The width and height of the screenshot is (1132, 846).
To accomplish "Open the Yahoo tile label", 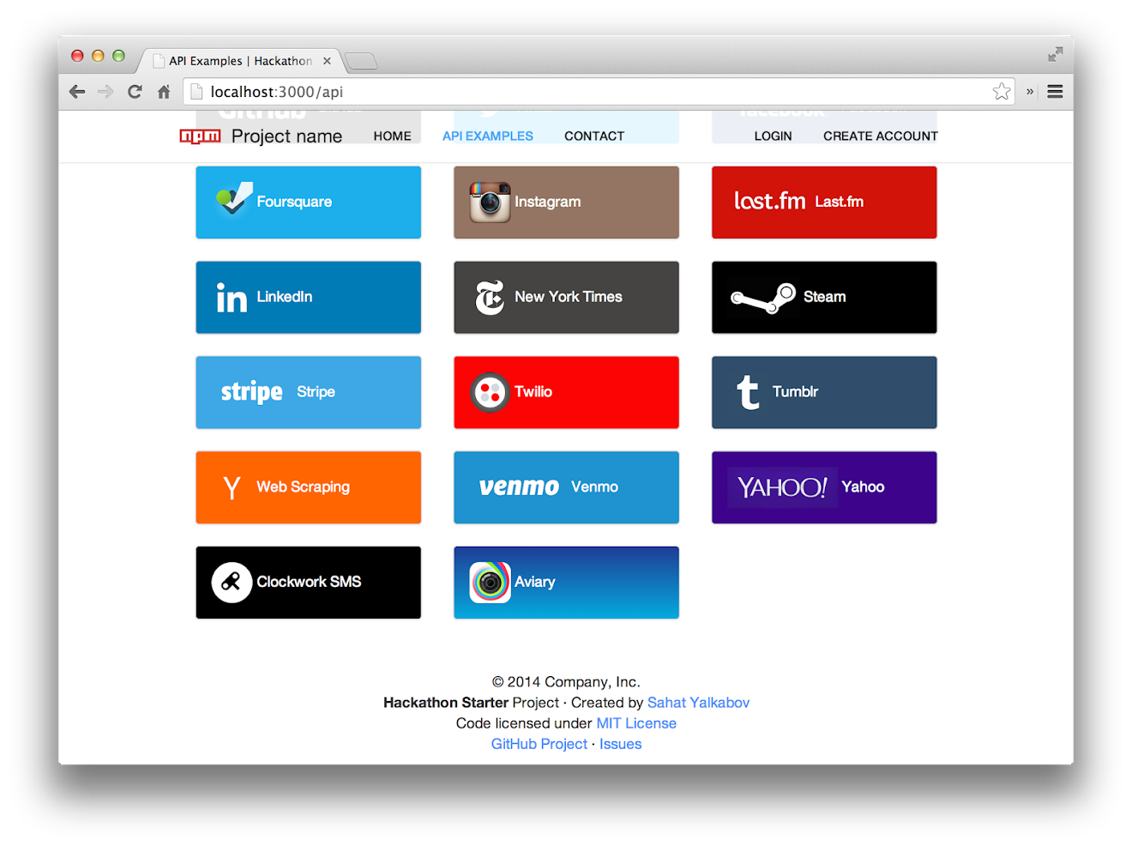I will pyautogui.click(x=863, y=487).
